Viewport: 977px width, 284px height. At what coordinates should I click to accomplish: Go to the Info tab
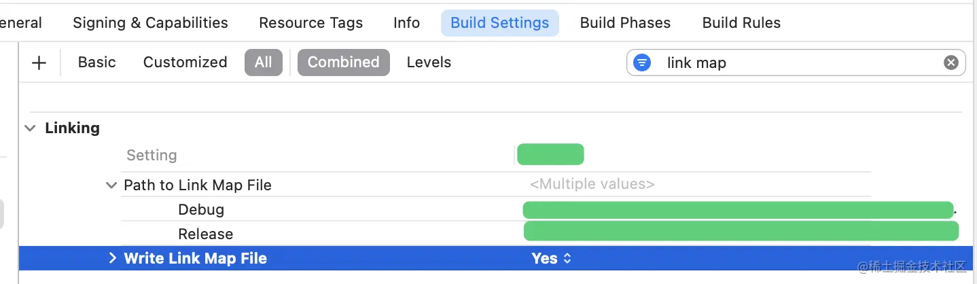tap(406, 22)
